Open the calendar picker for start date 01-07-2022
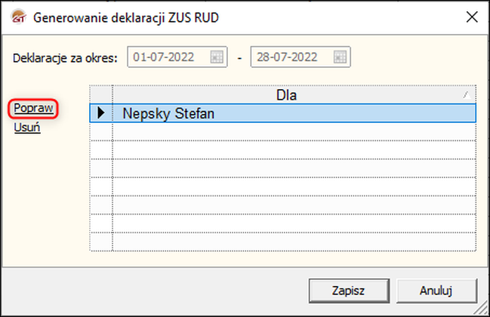 point(217,57)
